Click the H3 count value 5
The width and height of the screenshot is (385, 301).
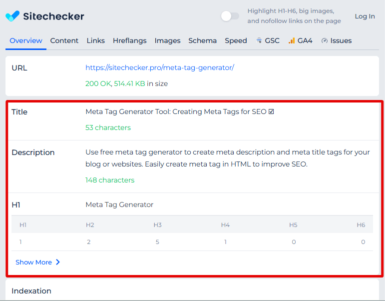point(157,242)
